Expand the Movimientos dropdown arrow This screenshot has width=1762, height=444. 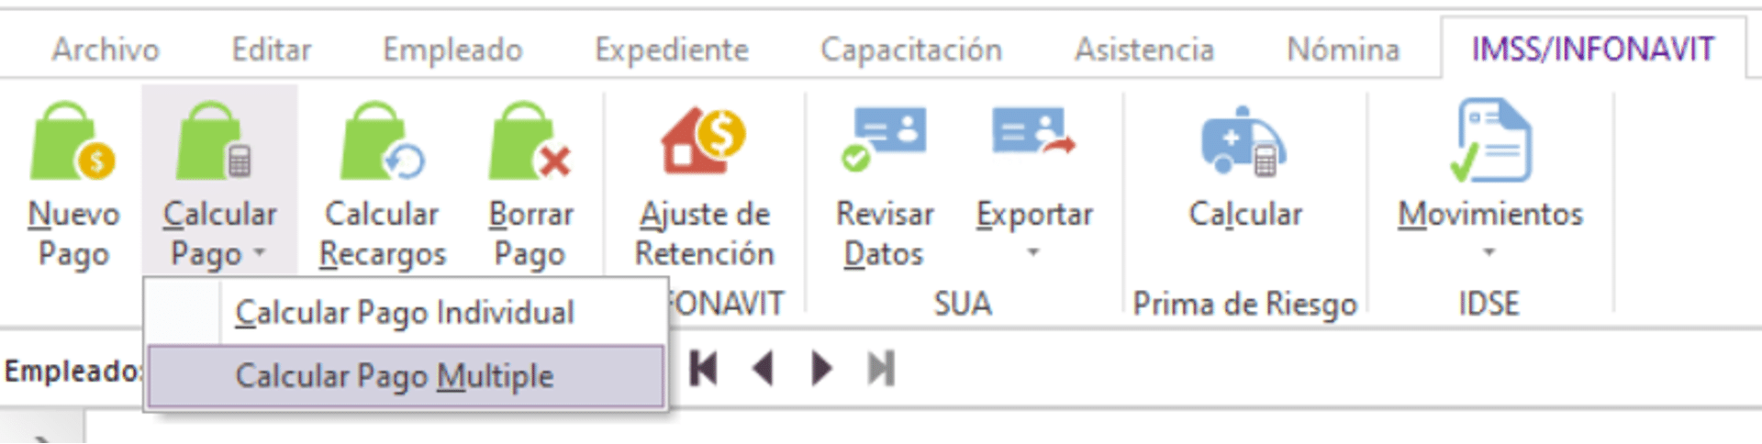point(1489,252)
